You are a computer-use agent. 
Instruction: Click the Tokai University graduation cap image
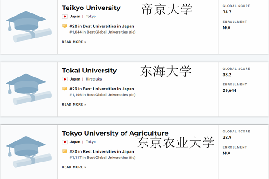pos(29,89)
